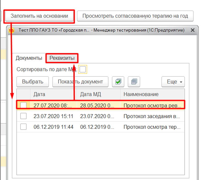206x180 pixels.
Task: Close the Менеджер тестирования dialog window
Action: pyautogui.click(x=192, y=30)
